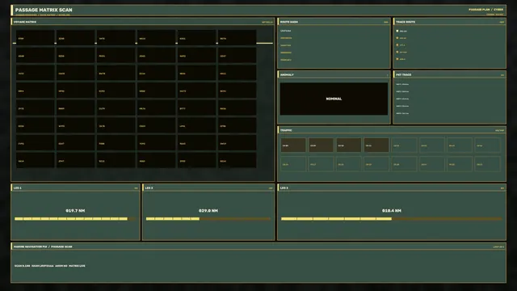Click the 019.7 NM value in Leg 1
This screenshot has width=517, height=291.
pyautogui.click(x=75, y=210)
